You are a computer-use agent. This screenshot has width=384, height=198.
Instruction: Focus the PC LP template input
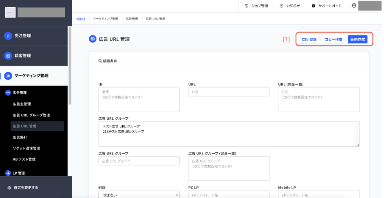coord(229,195)
